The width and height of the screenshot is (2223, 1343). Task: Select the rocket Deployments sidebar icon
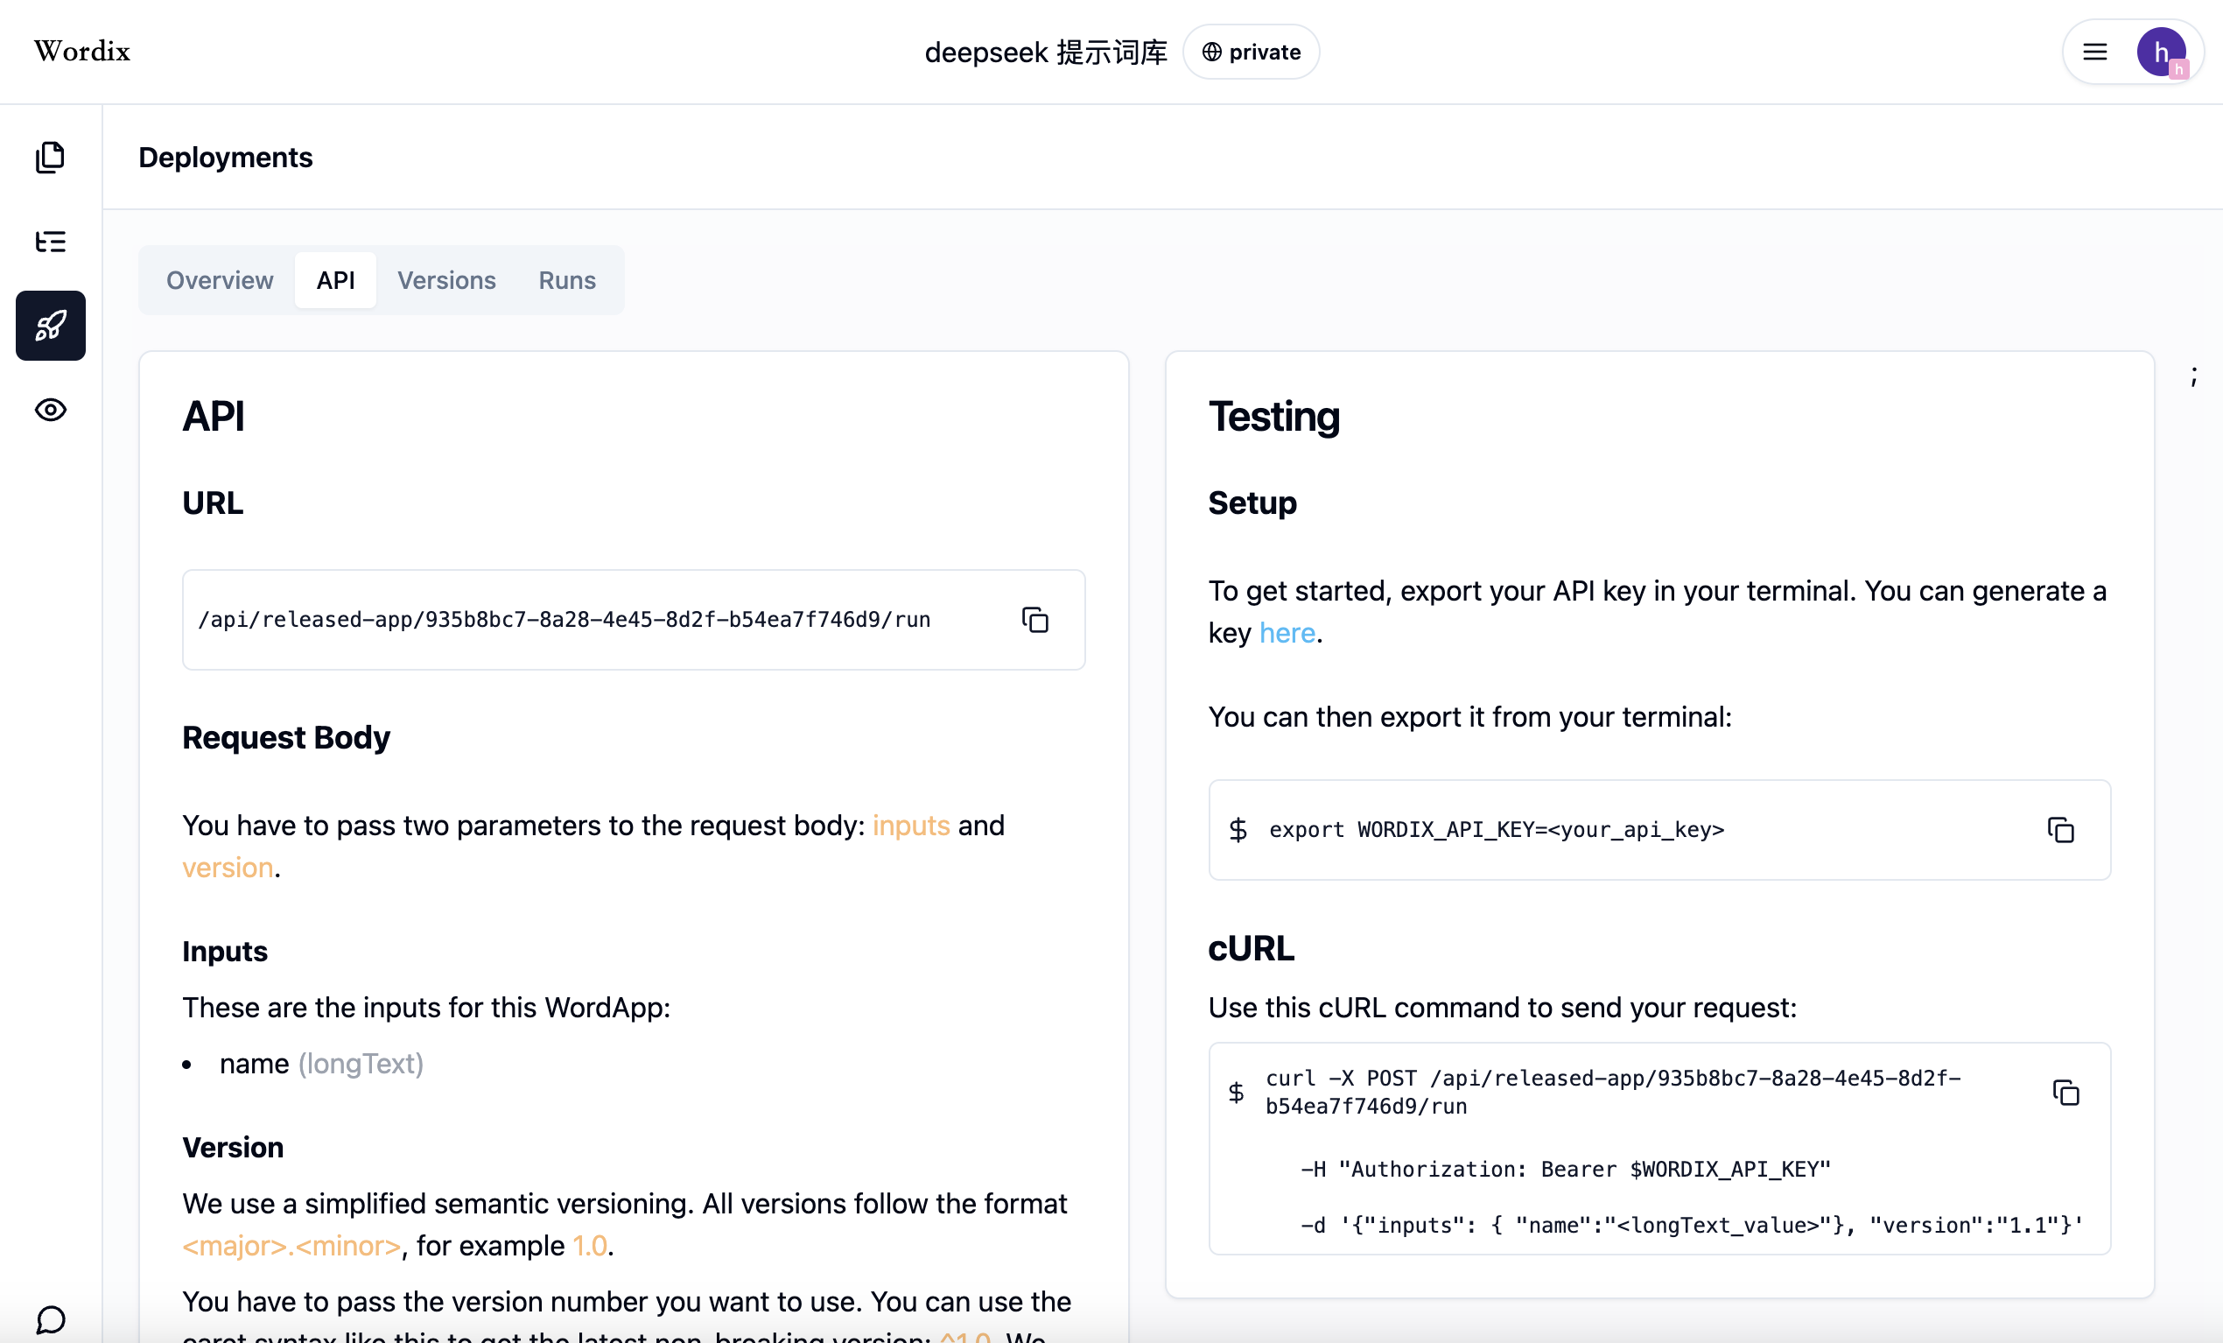[x=51, y=326]
